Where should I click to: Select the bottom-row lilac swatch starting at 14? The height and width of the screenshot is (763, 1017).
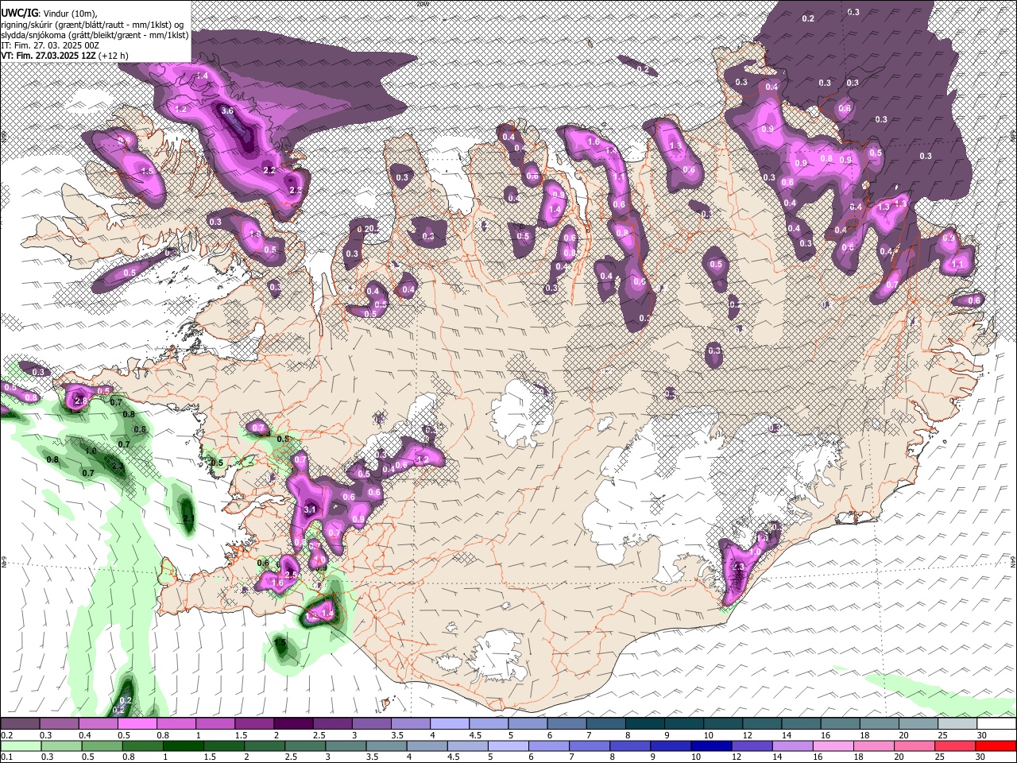[793, 746]
